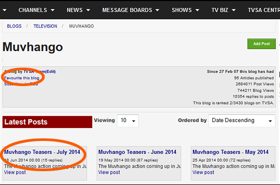
Task: Open the SHOWS menu
Action: [x=185, y=10]
